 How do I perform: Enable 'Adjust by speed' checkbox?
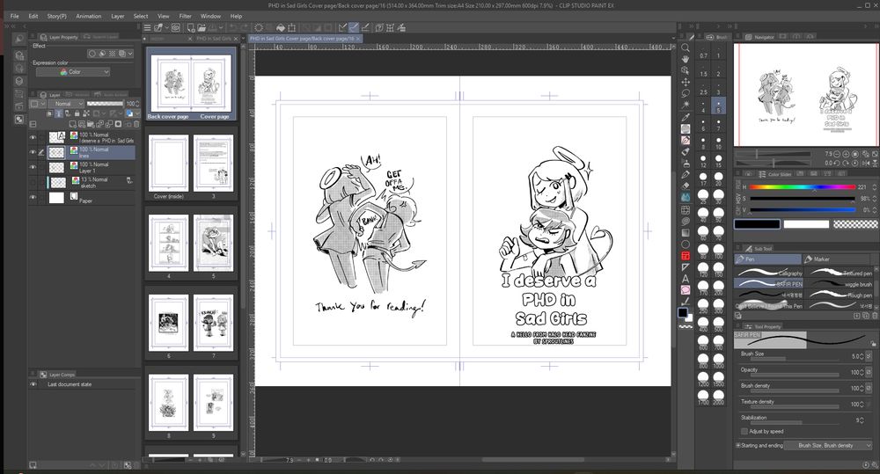(x=744, y=432)
